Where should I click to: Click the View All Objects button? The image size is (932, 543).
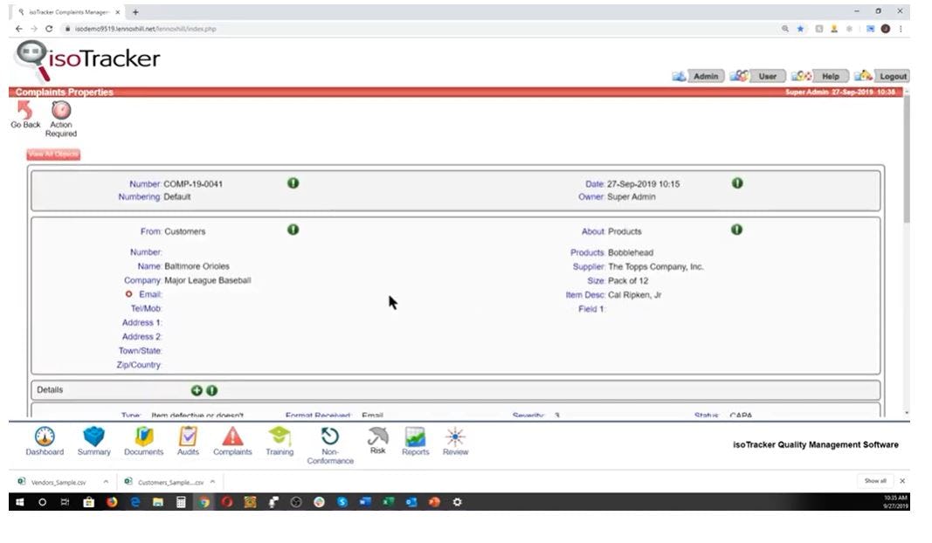51,154
